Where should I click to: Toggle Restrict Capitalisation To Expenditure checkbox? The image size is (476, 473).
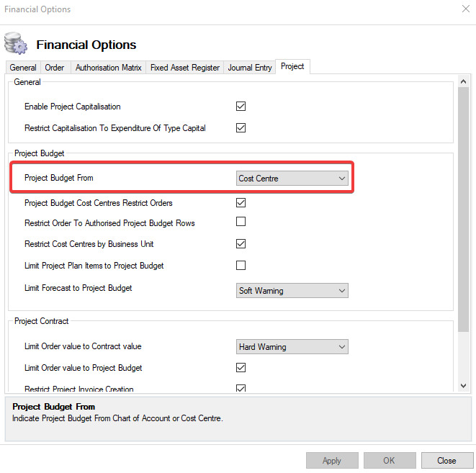(241, 128)
